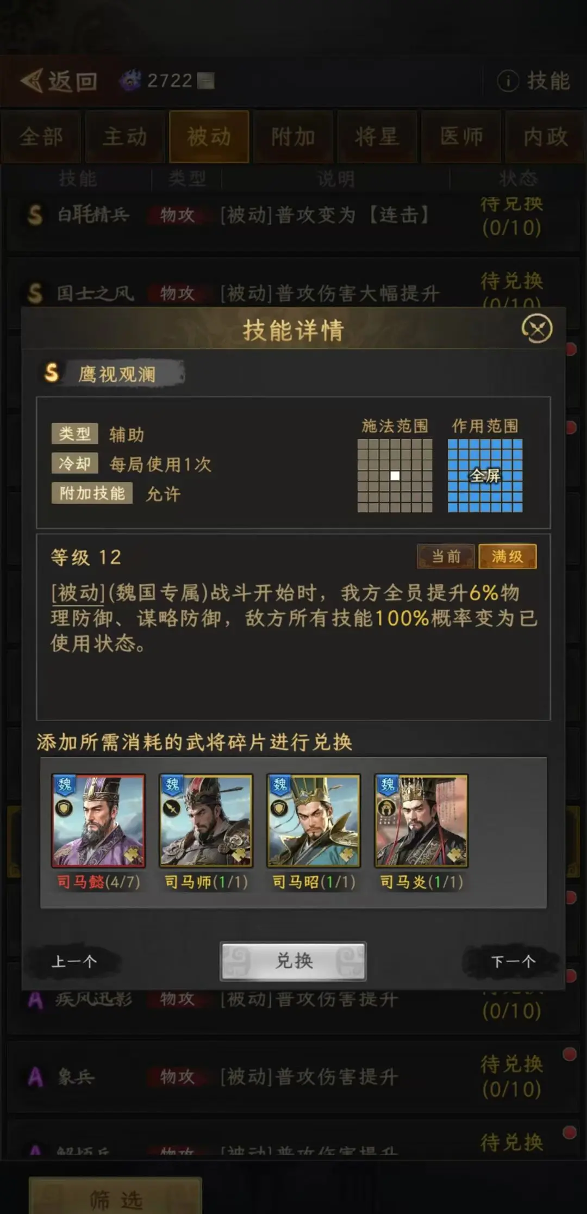Select the 司马昭 portrait shard
587x1214 pixels.
click(x=314, y=821)
